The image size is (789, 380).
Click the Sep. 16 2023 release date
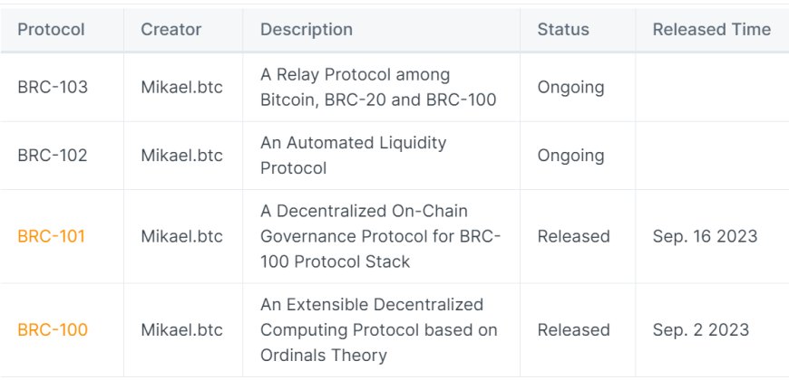click(x=705, y=236)
